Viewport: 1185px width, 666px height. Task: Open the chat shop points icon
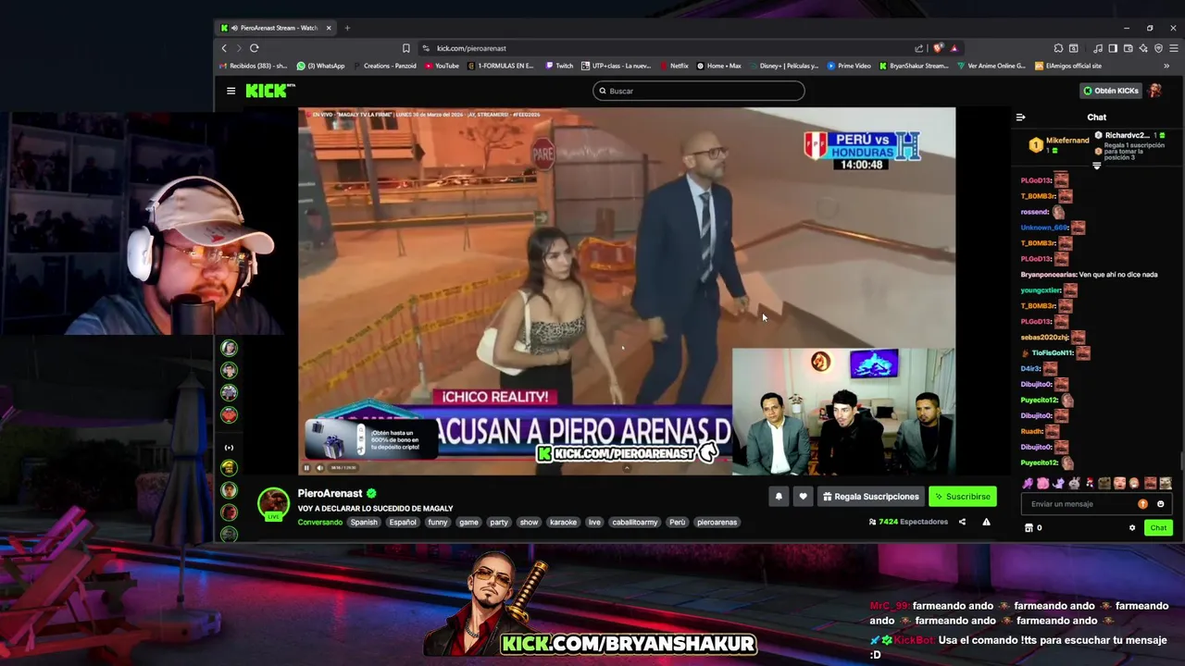[x=1029, y=528]
